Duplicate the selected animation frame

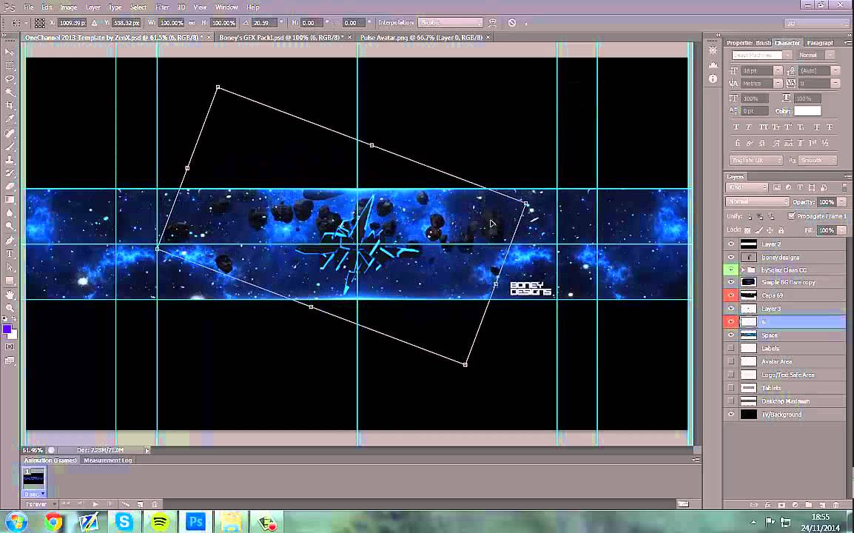(x=141, y=504)
